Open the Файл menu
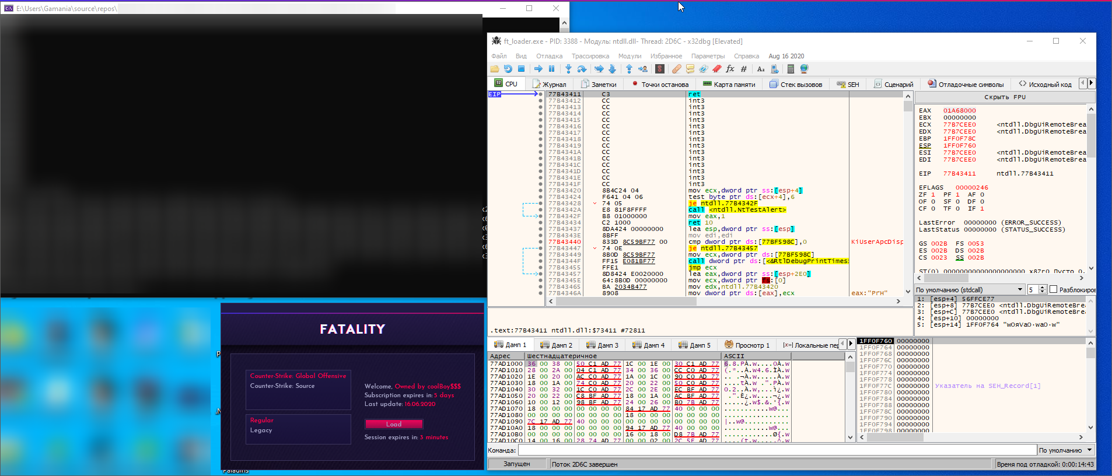Image resolution: width=1112 pixels, height=476 pixels. coord(499,56)
